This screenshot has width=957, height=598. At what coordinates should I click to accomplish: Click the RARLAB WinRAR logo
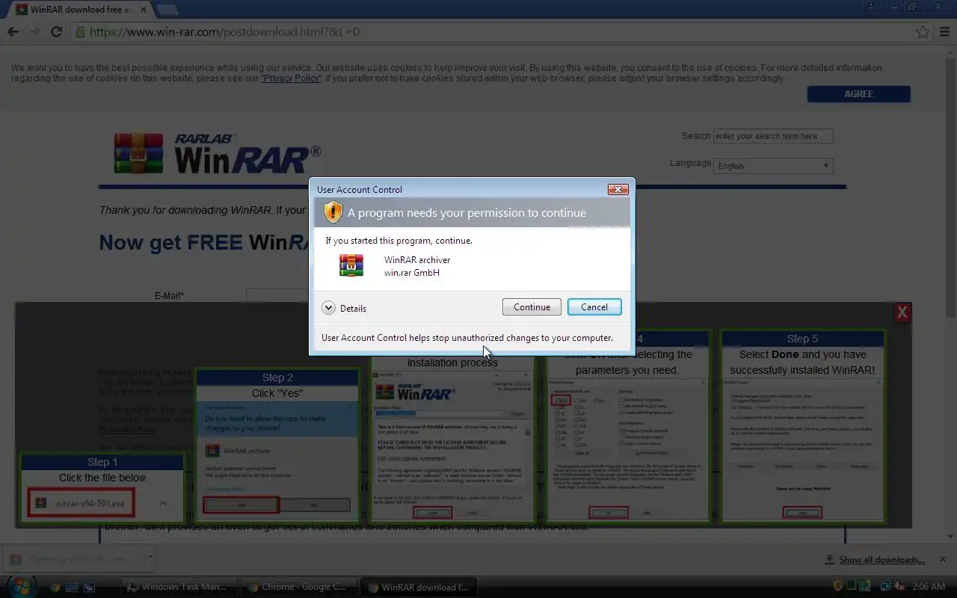pyautogui.click(x=217, y=152)
